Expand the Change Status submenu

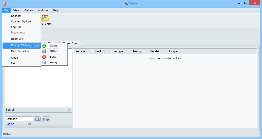21,45
